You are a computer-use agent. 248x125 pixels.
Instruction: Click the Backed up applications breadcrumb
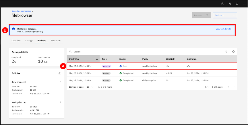pyautogui.click(x=22, y=11)
